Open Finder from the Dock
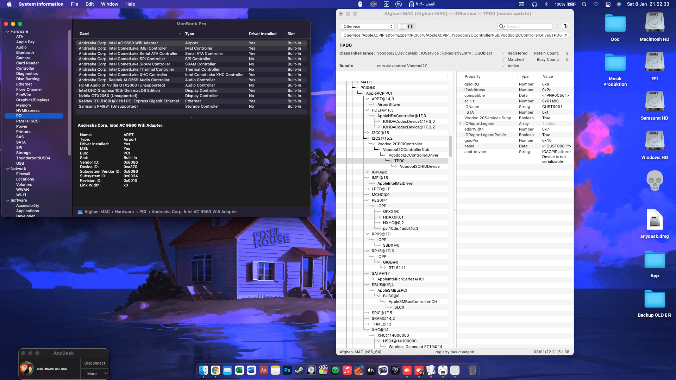Screen dimensions: 676x380 204,370
